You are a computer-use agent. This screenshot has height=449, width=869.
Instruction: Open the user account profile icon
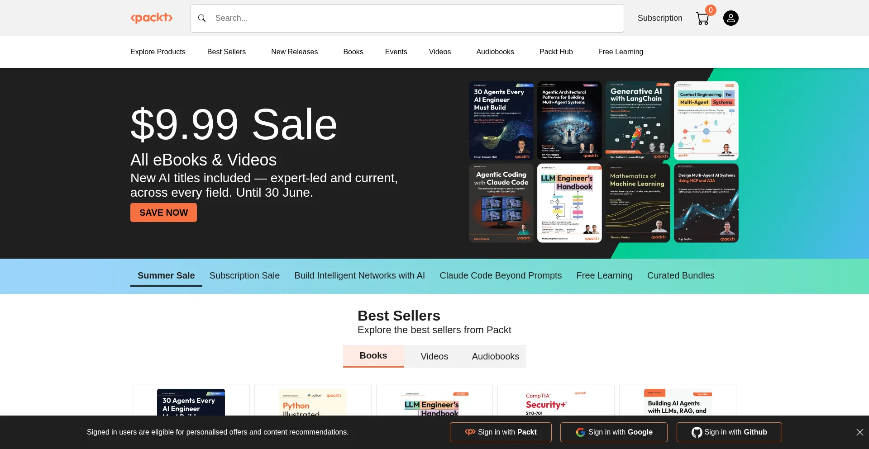[731, 18]
